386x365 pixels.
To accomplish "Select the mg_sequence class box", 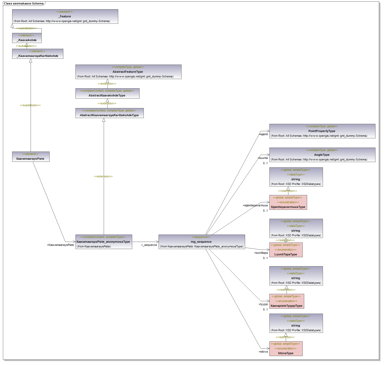I will (x=202, y=242).
